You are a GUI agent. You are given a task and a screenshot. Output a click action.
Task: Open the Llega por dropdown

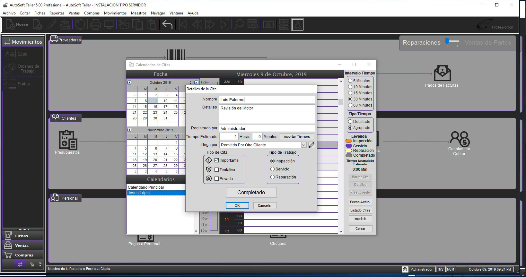(304, 145)
